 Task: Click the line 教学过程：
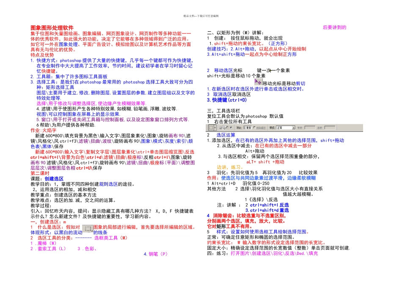[41, 206]
